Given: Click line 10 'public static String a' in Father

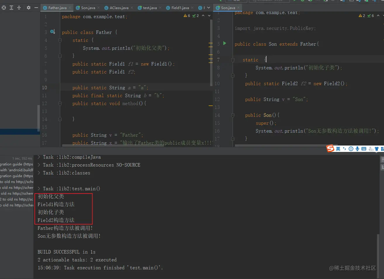Looking at the screenshot, I should tap(110, 88).
